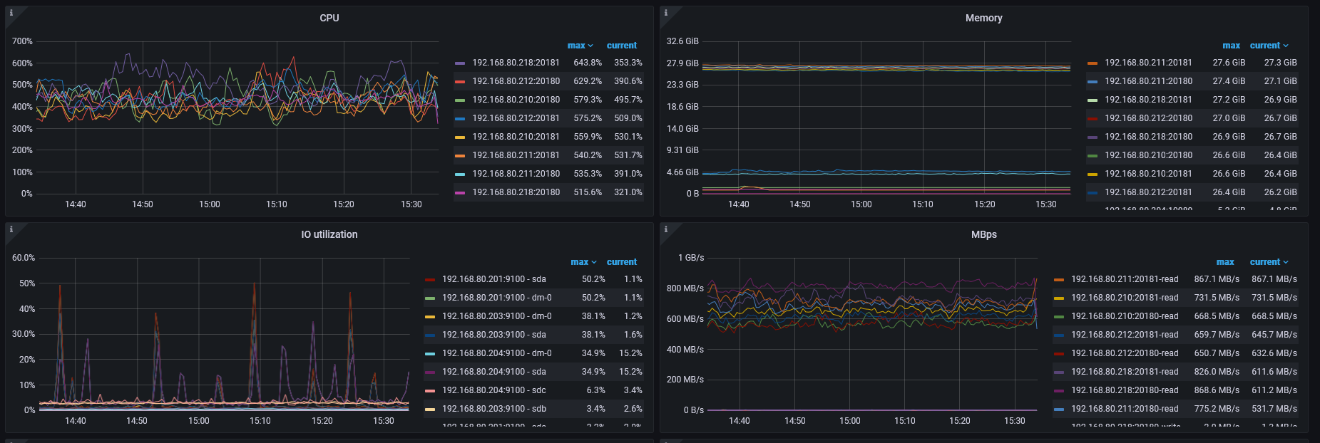Click the MBps panel info icon
The width and height of the screenshot is (1320, 443).
pos(665,229)
